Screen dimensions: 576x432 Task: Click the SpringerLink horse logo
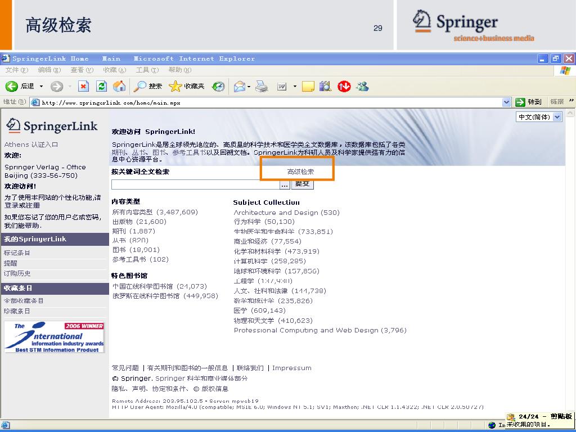pos(13,125)
